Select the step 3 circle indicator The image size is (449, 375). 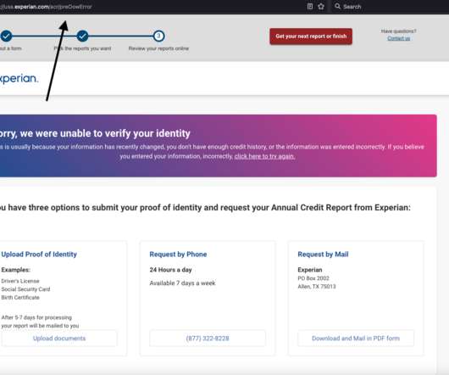(158, 36)
